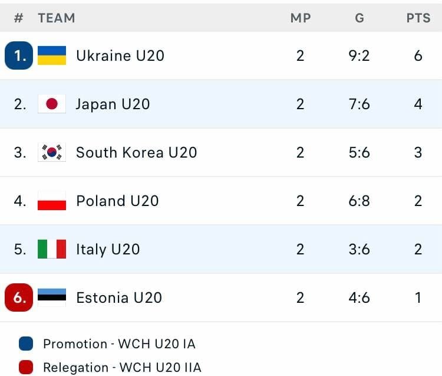442x376 pixels.
Task: Click the blue Promotion legend swatch
Action: click(x=26, y=344)
